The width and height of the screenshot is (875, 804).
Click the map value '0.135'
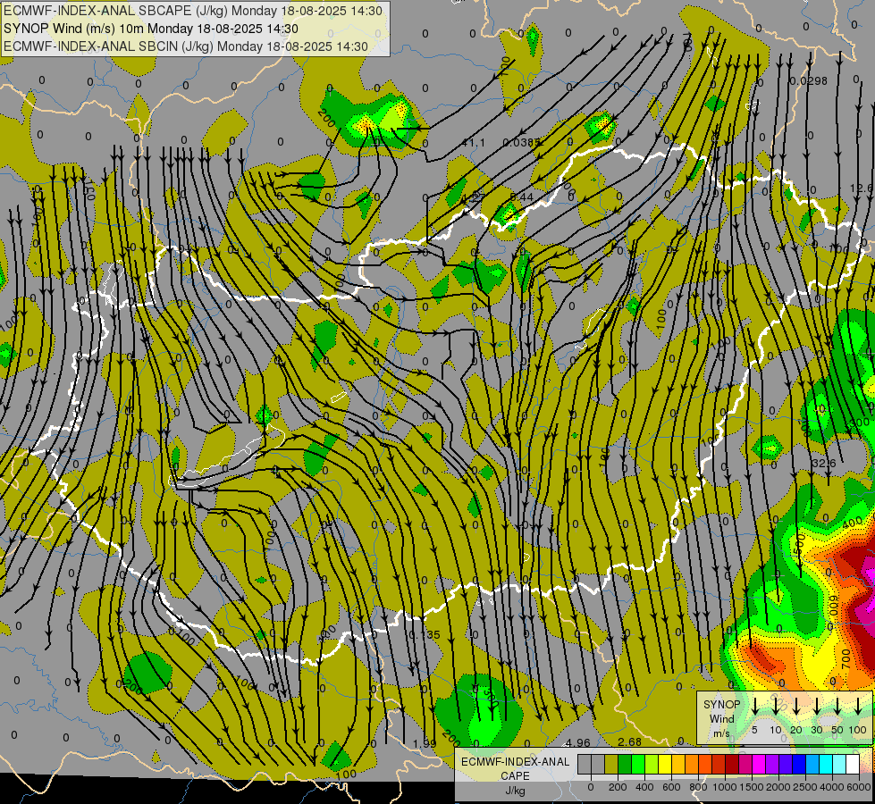click(x=425, y=635)
